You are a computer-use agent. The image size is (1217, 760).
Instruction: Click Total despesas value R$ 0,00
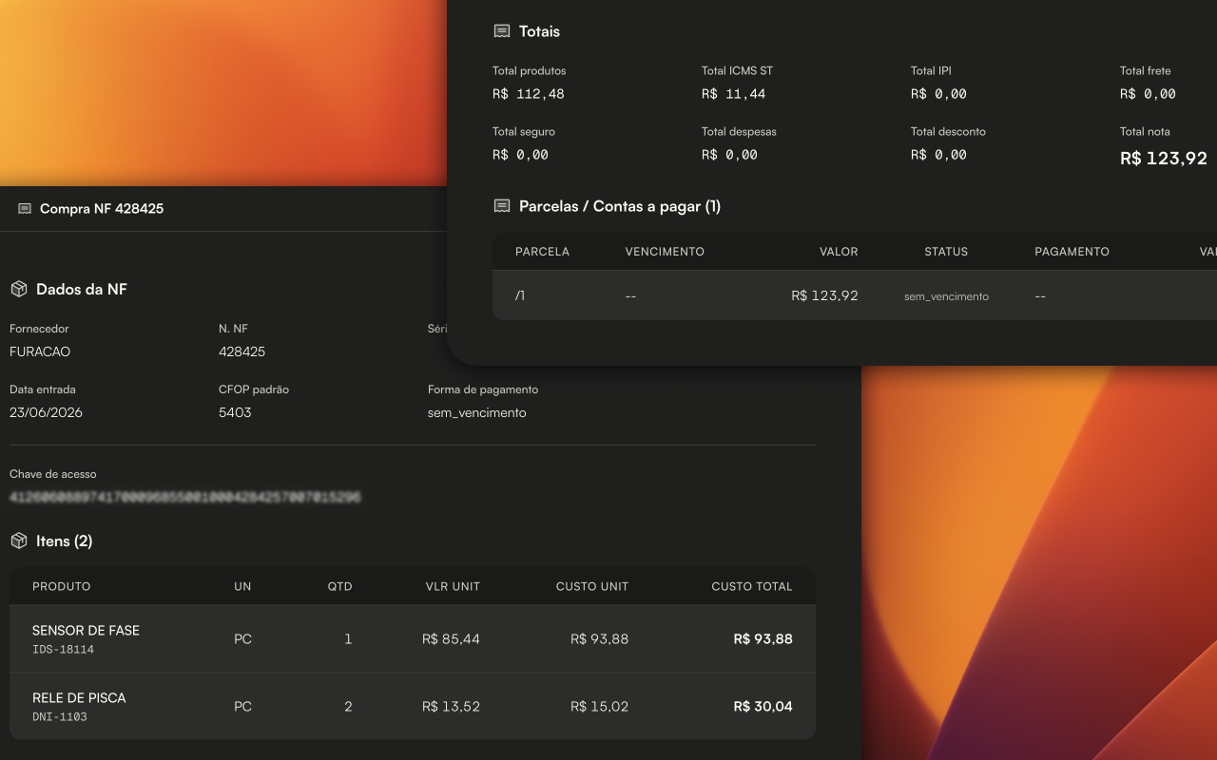click(729, 155)
